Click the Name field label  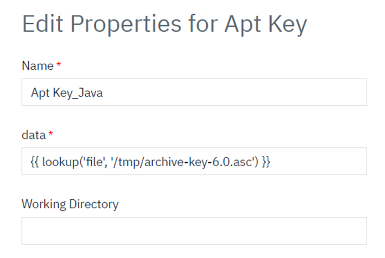coord(37,66)
